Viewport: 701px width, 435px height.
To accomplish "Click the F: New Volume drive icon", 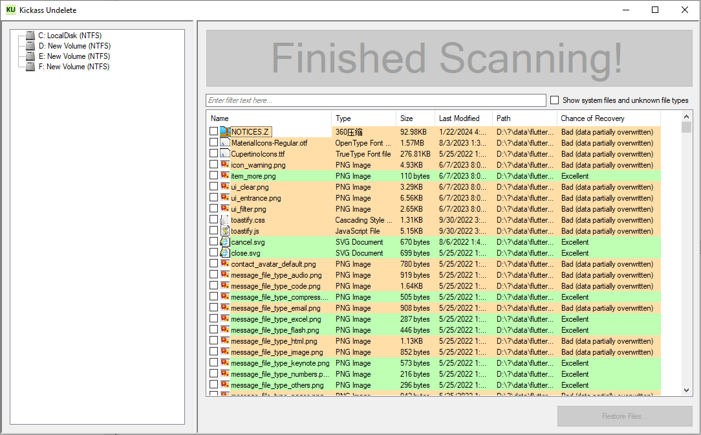I will 30,67.
